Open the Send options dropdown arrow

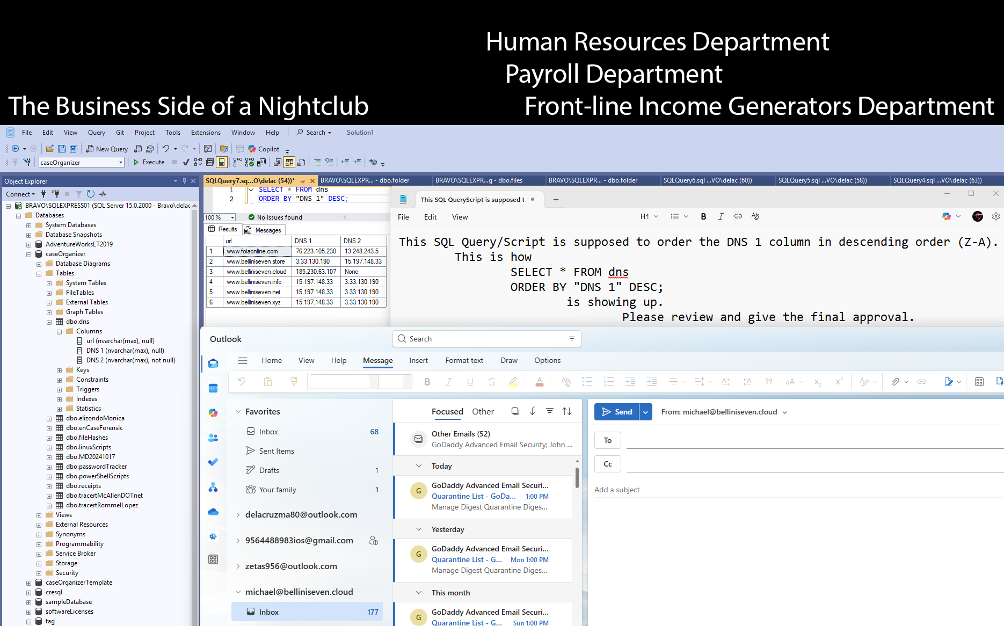(x=645, y=412)
